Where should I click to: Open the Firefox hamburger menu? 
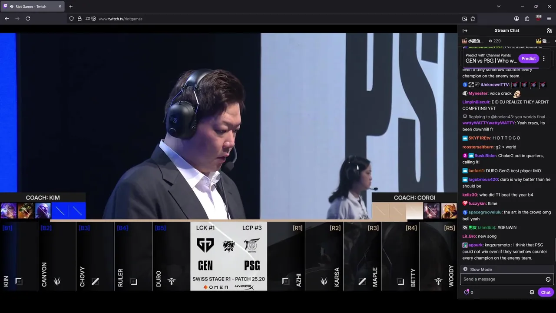[549, 19]
